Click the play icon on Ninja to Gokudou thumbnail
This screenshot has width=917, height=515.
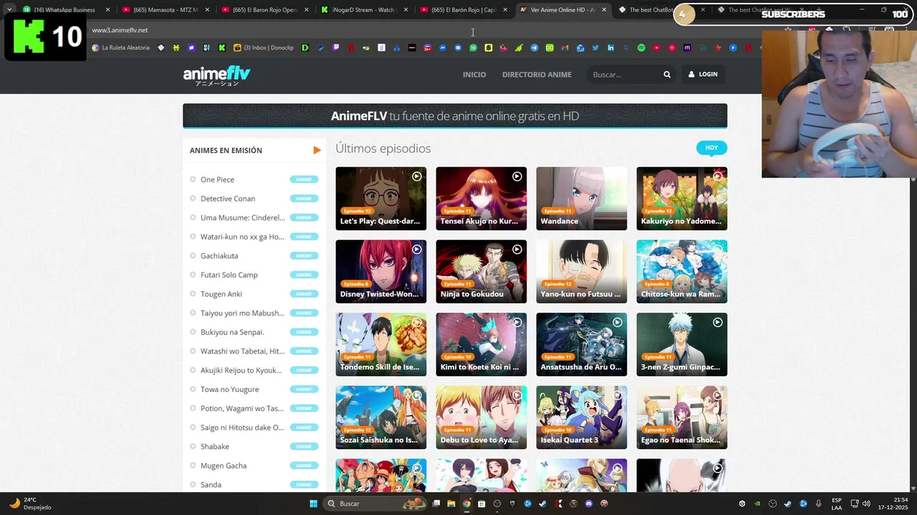517,249
